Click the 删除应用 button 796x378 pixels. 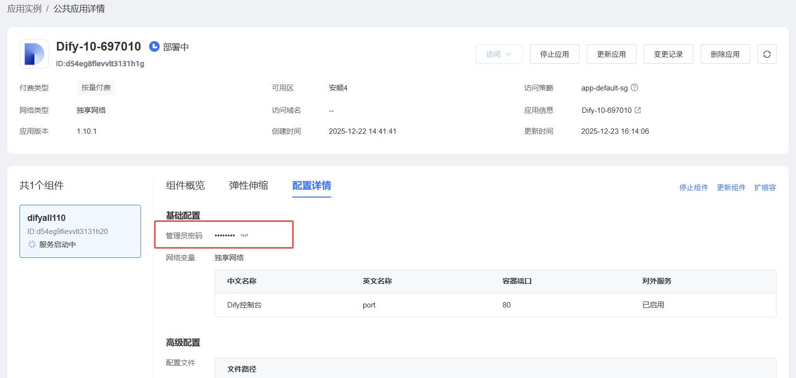click(725, 54)
